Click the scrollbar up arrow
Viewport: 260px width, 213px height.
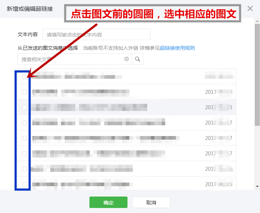pyautogui.click(x=257, y=21)
